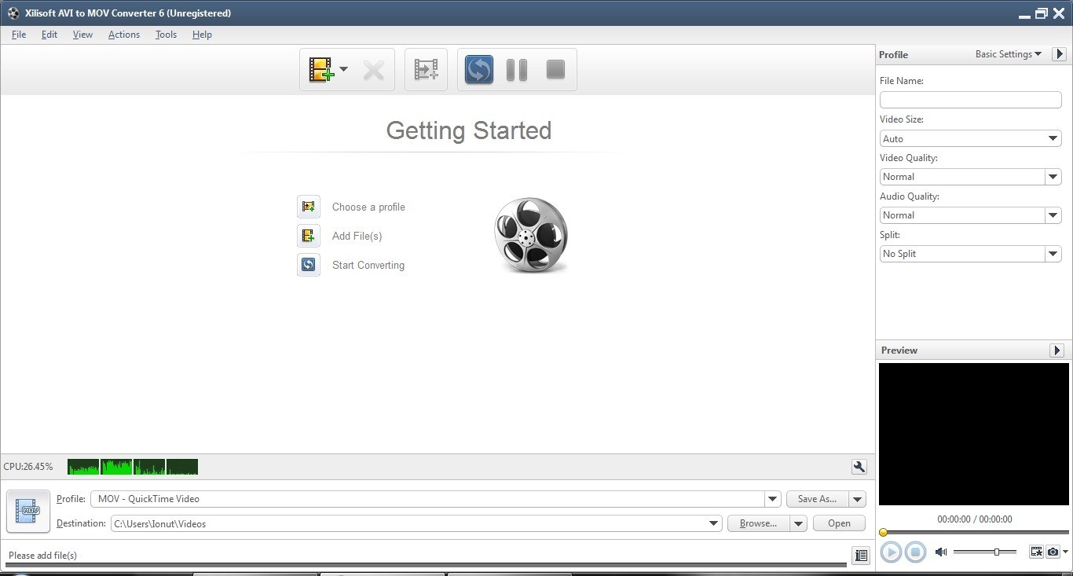This screenshot has width=1073, height=576.
Task: Click the Remove (X) toolbar icon
Action: (x=373, y=70)
